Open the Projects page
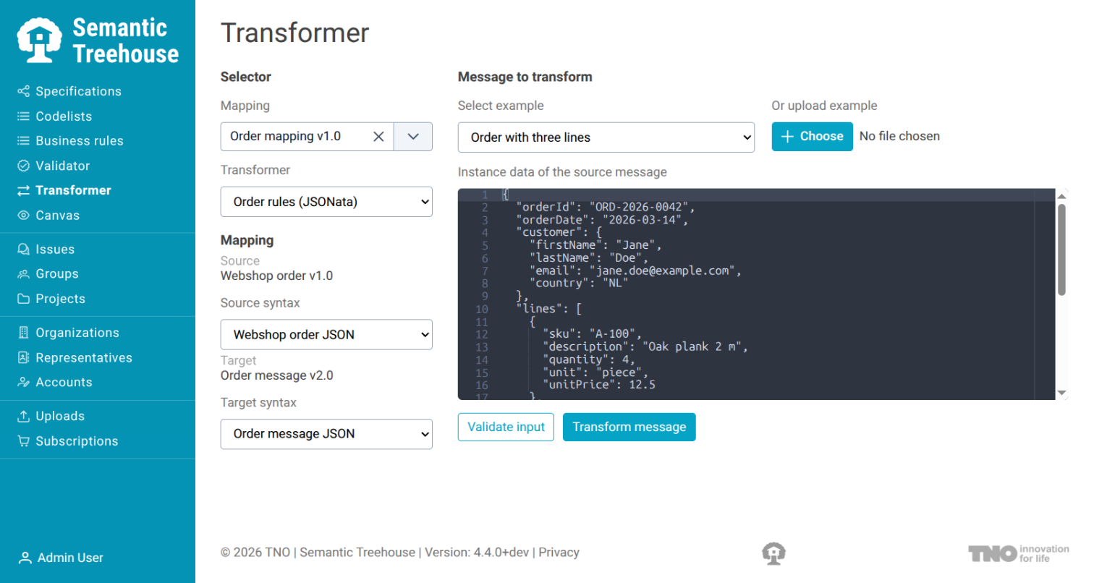1094x583 pixels. coord(60,299)
